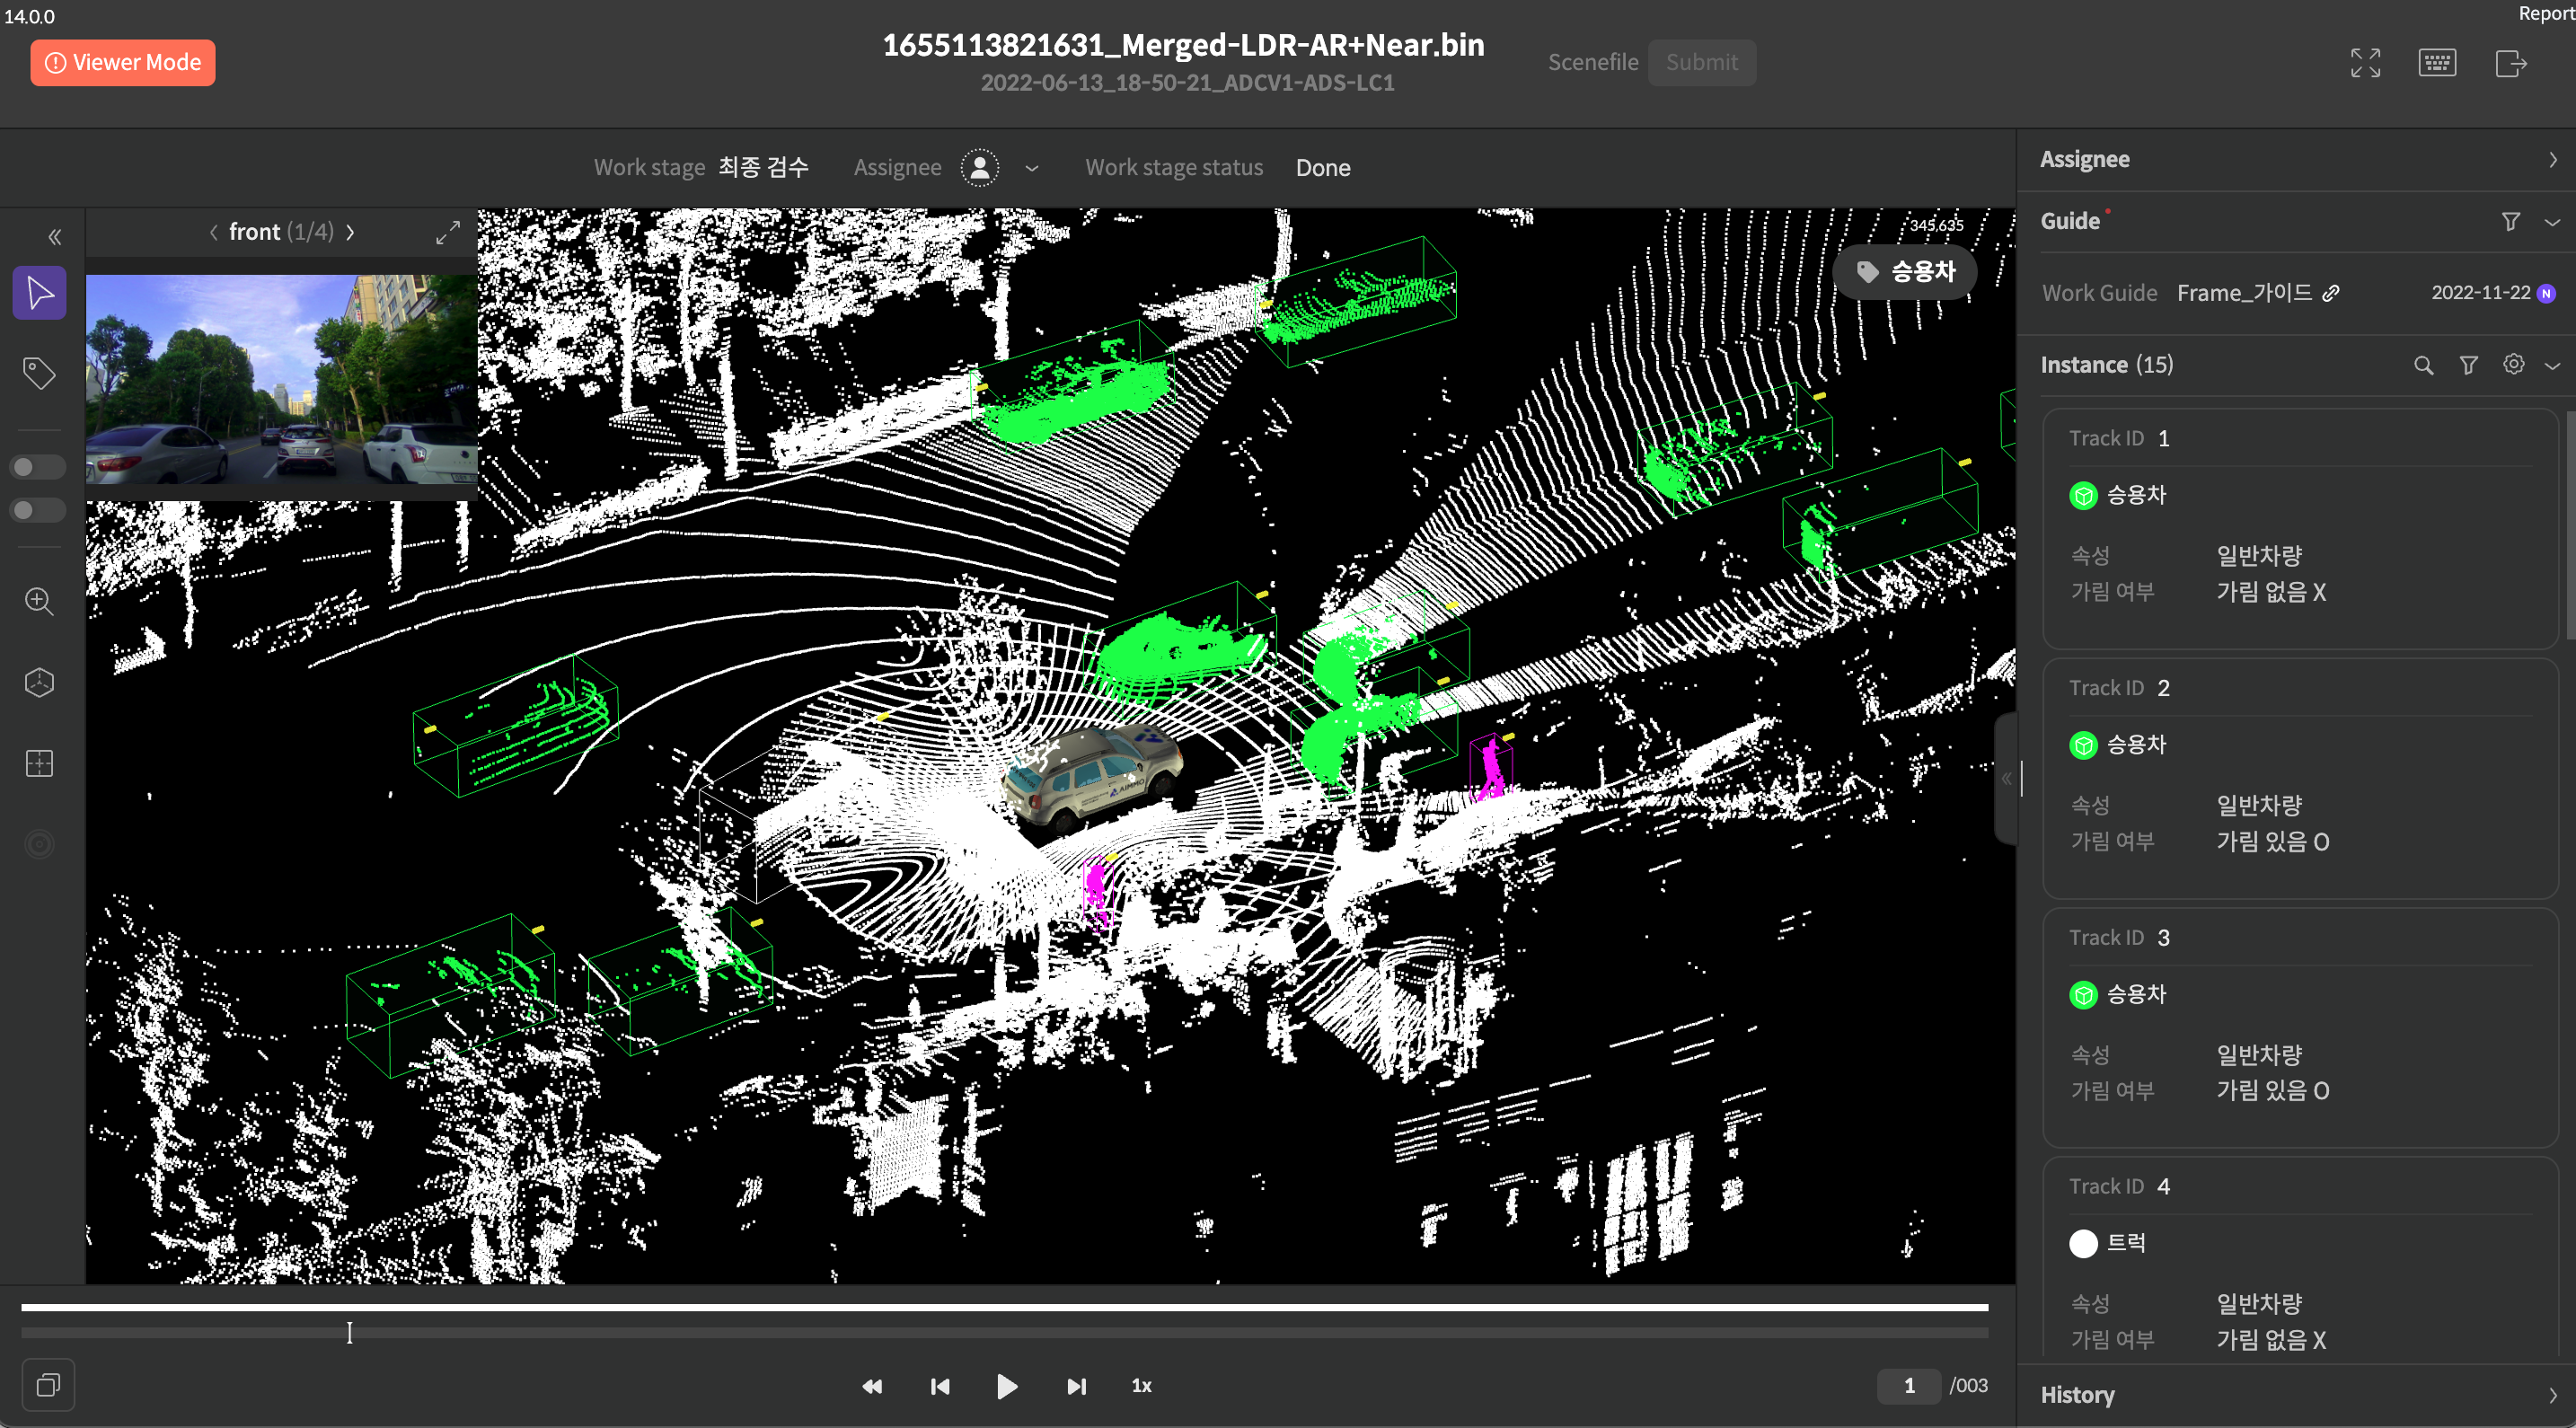Open the keyboard shortcuts icon
Screen dimensions: 2576x1428
(x=2437, y=63)
